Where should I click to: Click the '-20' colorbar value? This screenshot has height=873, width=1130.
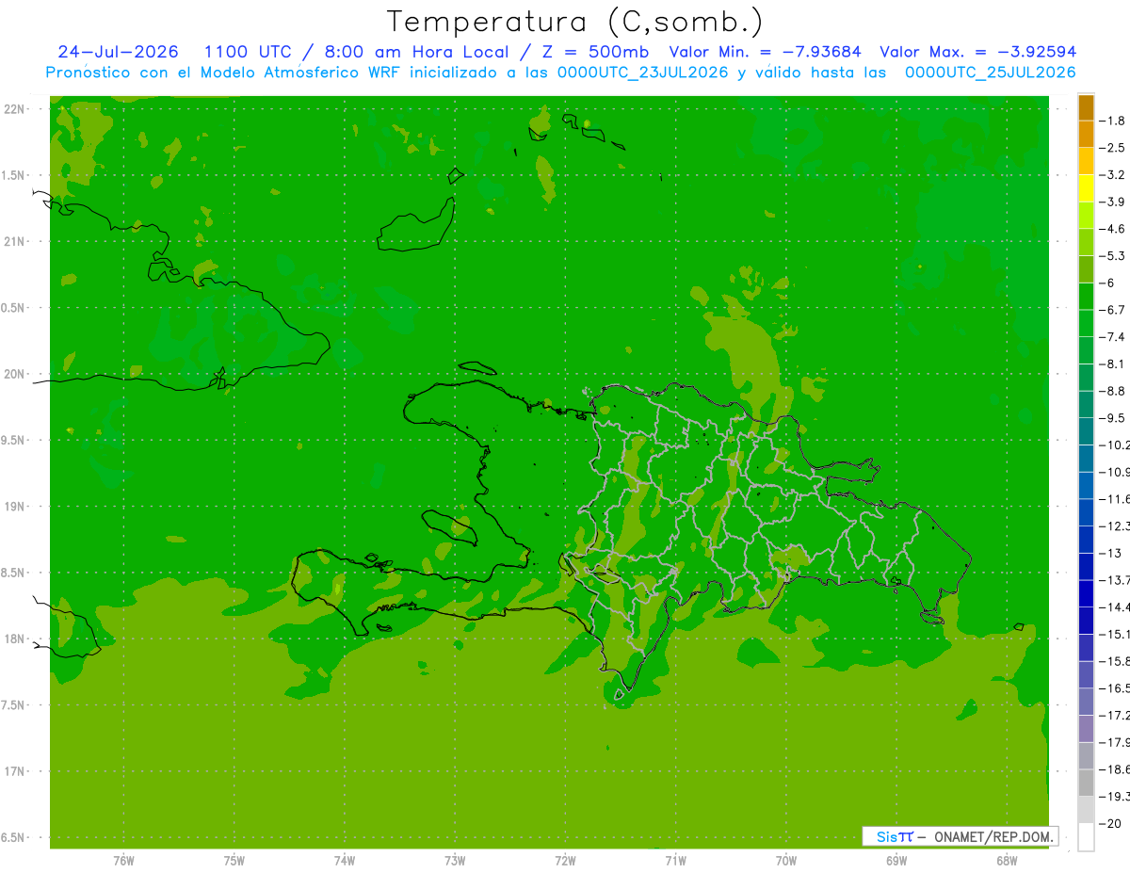(x=1111, y=823)
